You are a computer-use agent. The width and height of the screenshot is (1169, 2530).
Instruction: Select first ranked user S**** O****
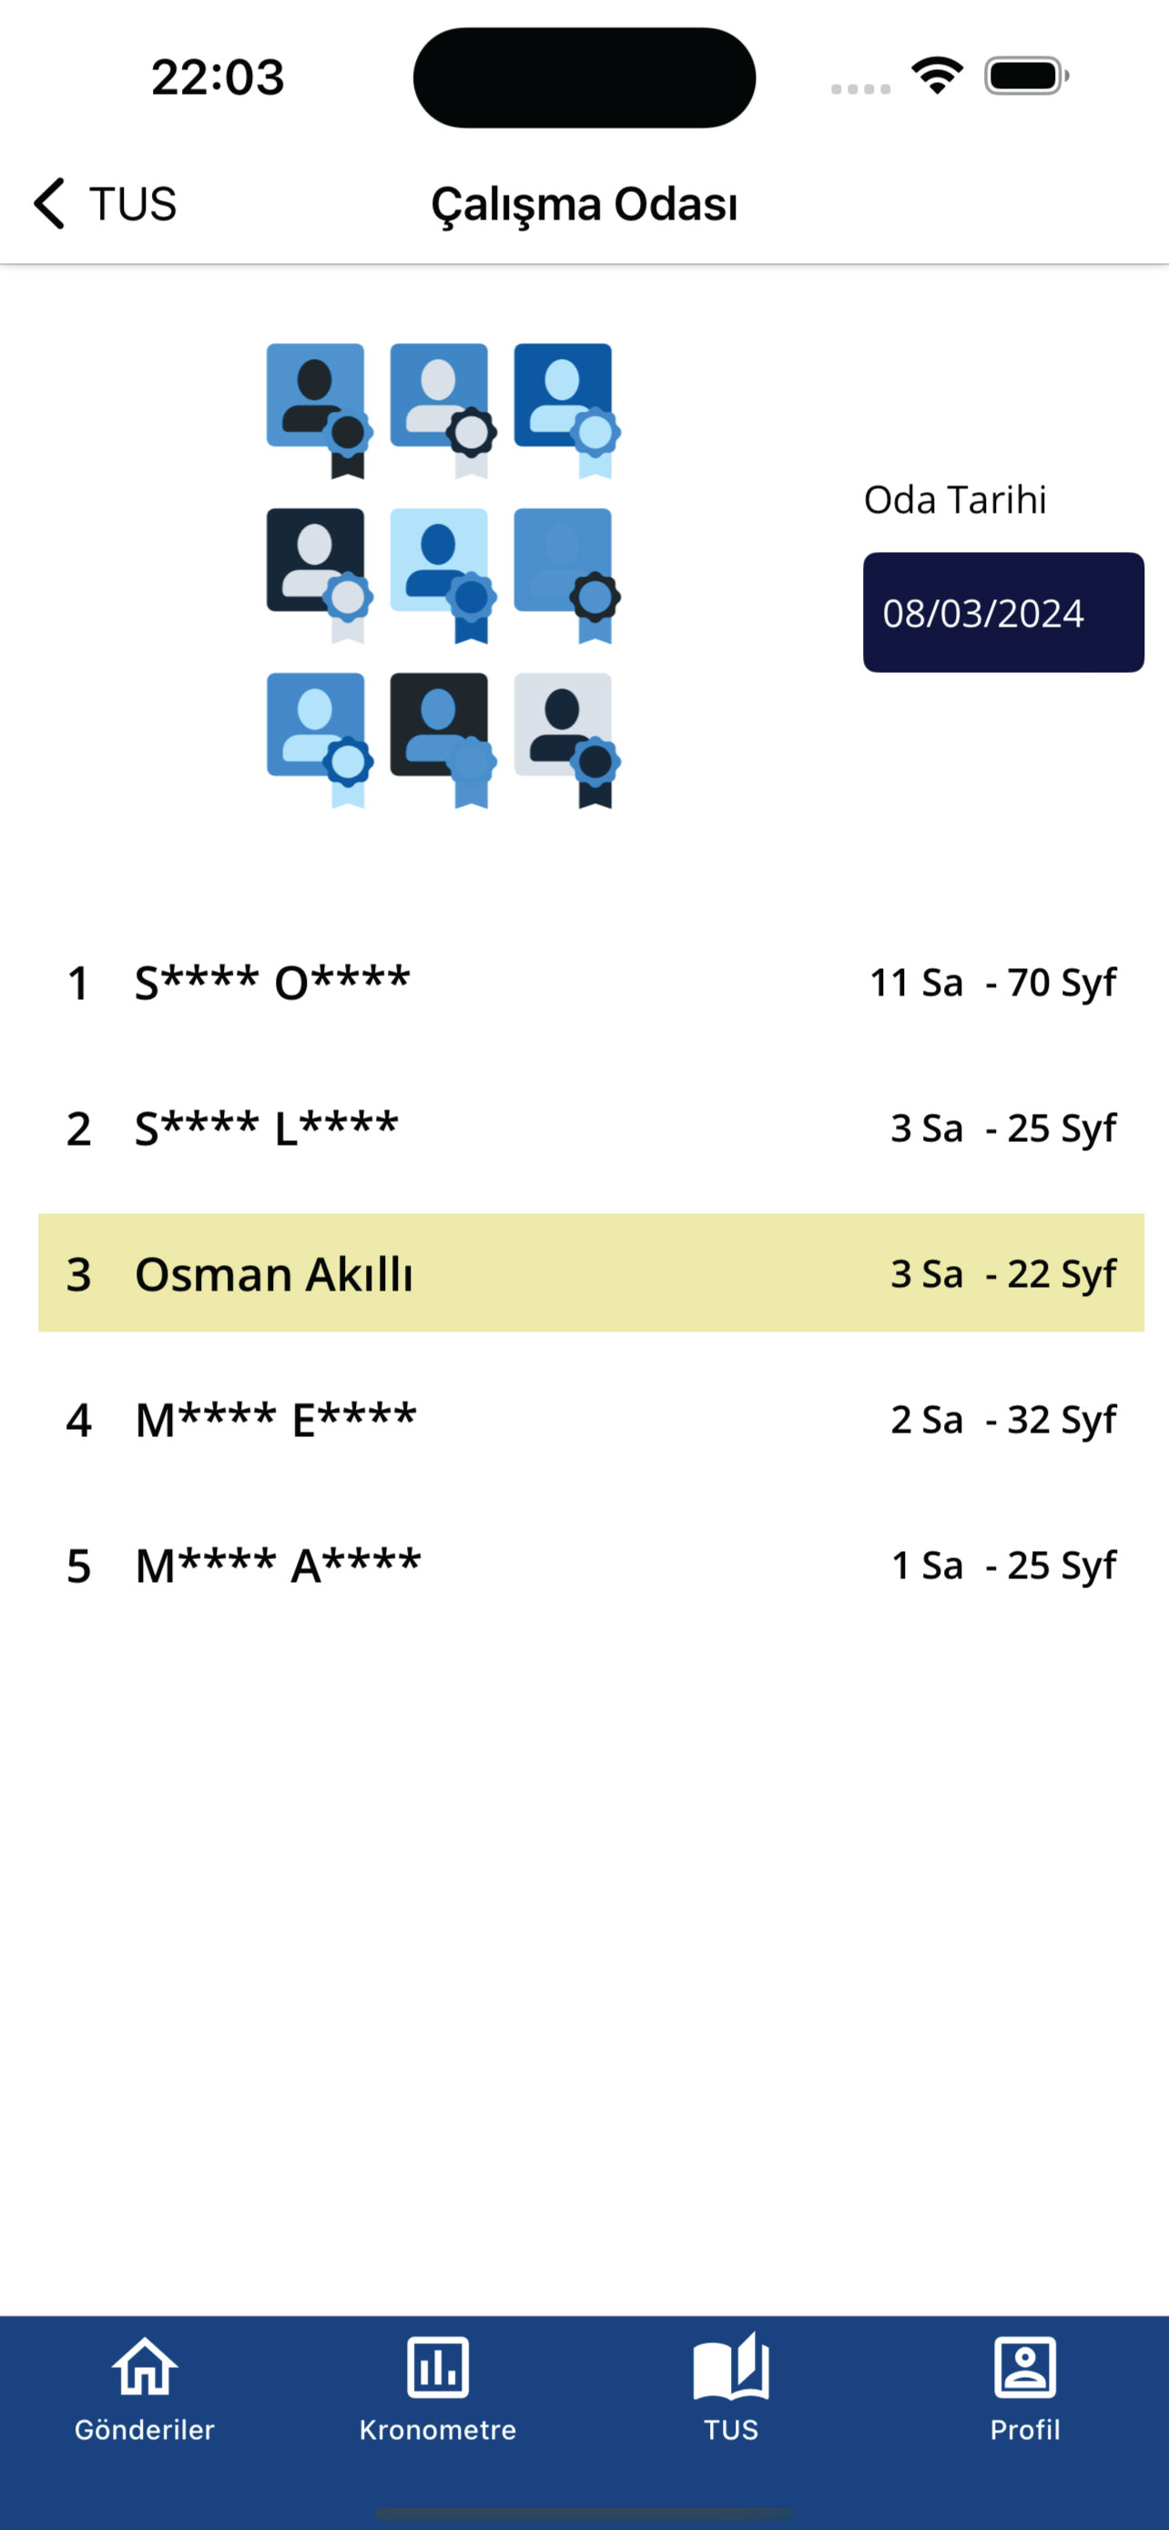273,982
